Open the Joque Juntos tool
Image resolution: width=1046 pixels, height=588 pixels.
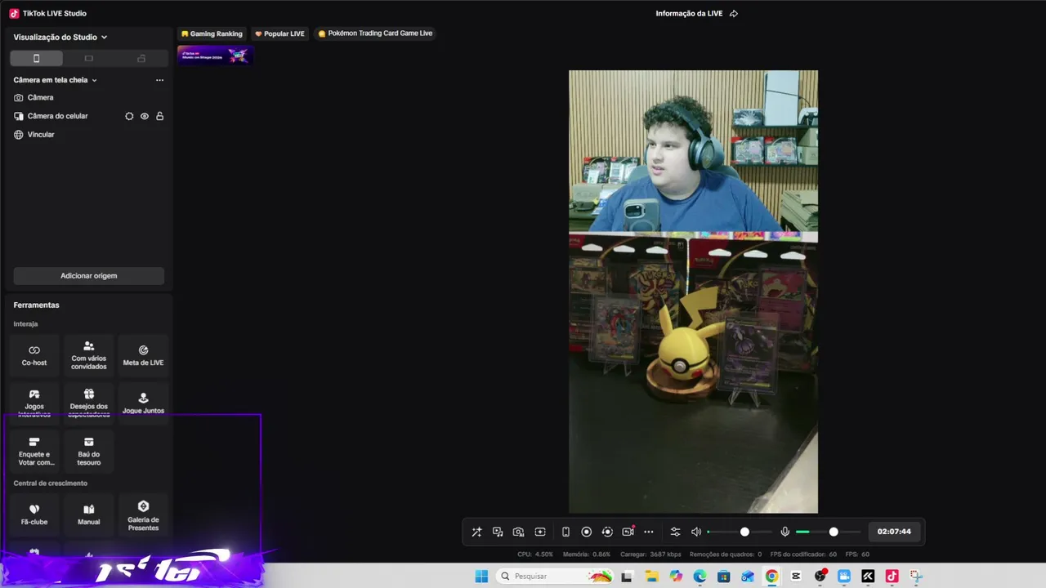click(143, 403)
